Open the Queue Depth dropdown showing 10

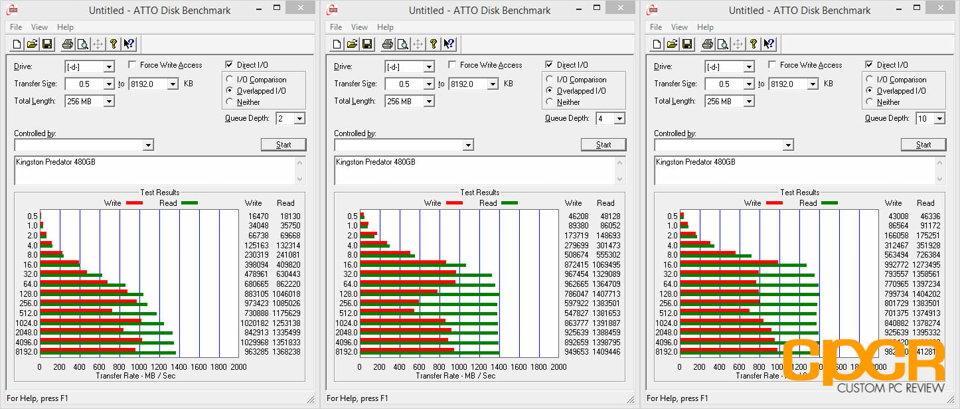[x=939, y=118]
